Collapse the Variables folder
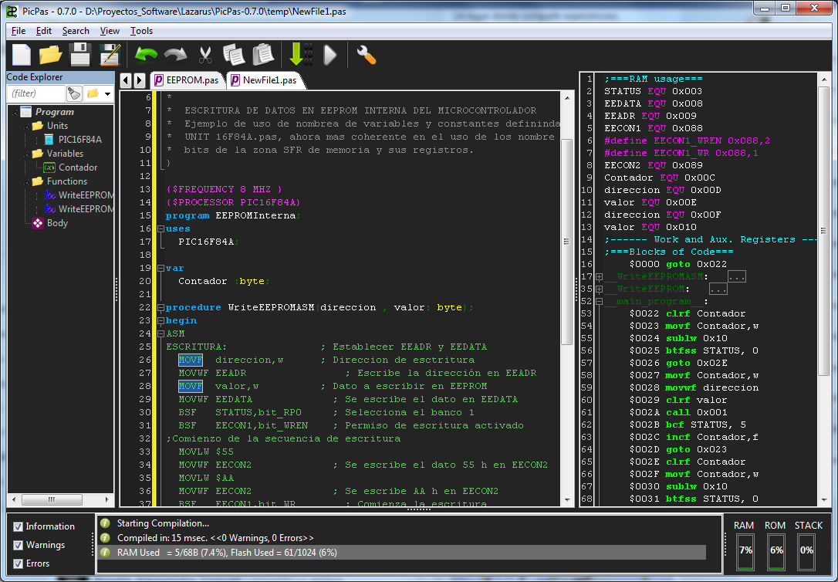 pyautogui.click(x=26, y=154)
